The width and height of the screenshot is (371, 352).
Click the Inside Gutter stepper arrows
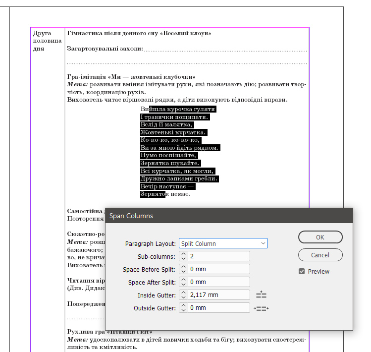(x=183, y=295)
